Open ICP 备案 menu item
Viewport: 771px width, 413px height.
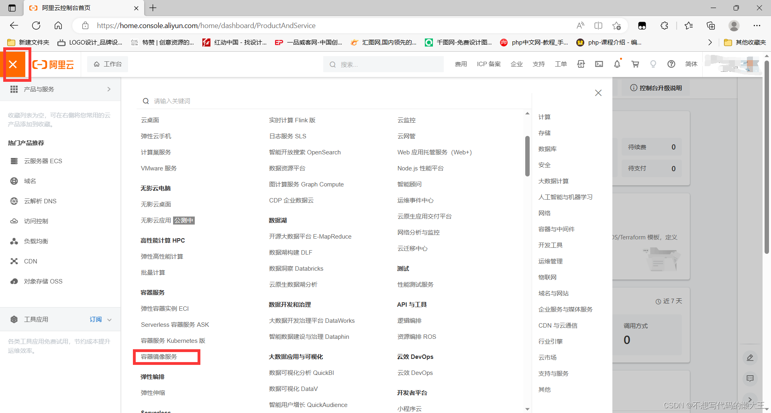(489, 64)
